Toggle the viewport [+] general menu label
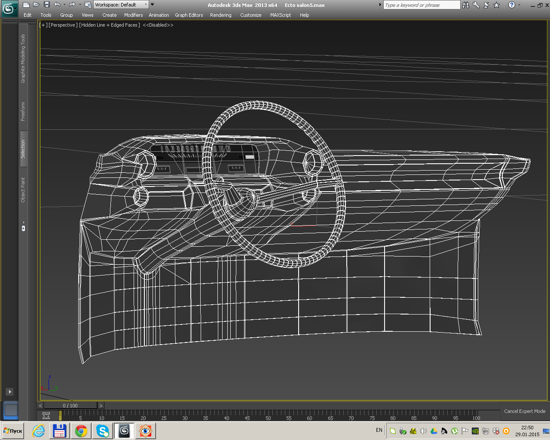The height and width of the screenshot is (440, 550). 43,25
